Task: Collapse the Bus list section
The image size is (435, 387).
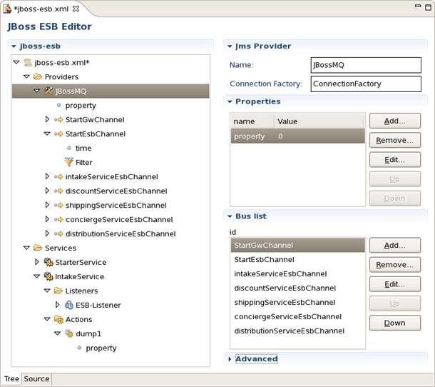Action: coord(230,216)
